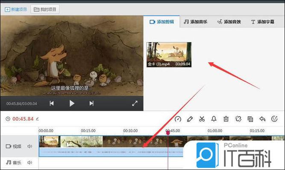Select the 金卡 (3).mp4 clip thumbnail
The height and width of the screenshot is (170, 285).
click(x=169, y=55)
